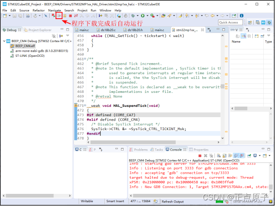The height and width of the screenshot is (206, 275).
Task: Open dropdown arrow next to green Run icon
Action: [x=148, y=16]
